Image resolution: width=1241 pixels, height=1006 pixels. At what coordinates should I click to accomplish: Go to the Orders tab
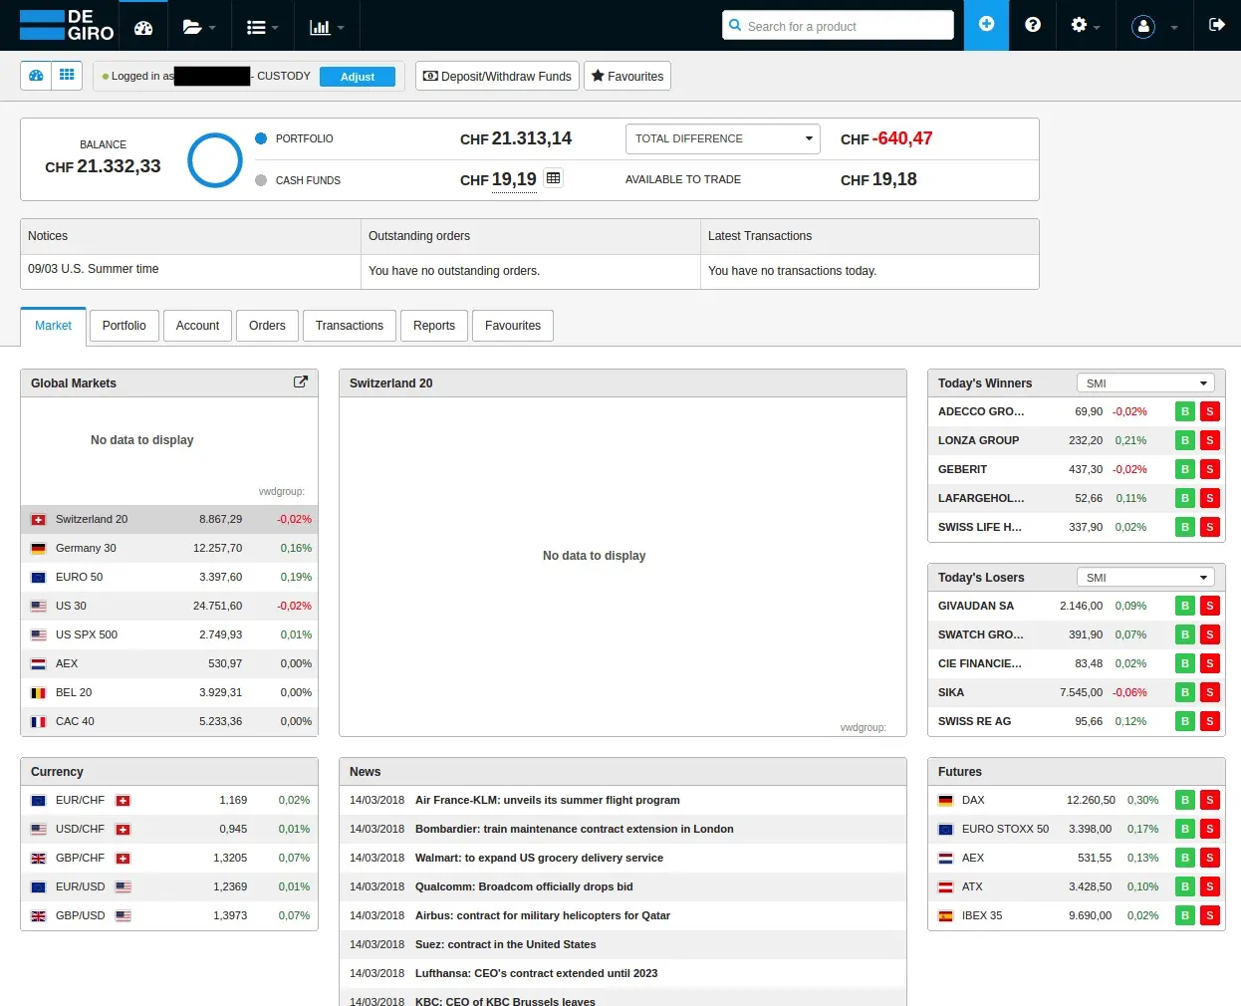(267, 326)
